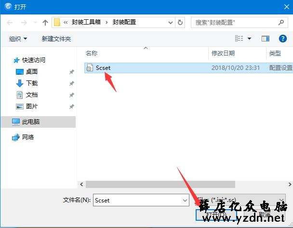Click the 图片 picture icon

pos(20,107)
